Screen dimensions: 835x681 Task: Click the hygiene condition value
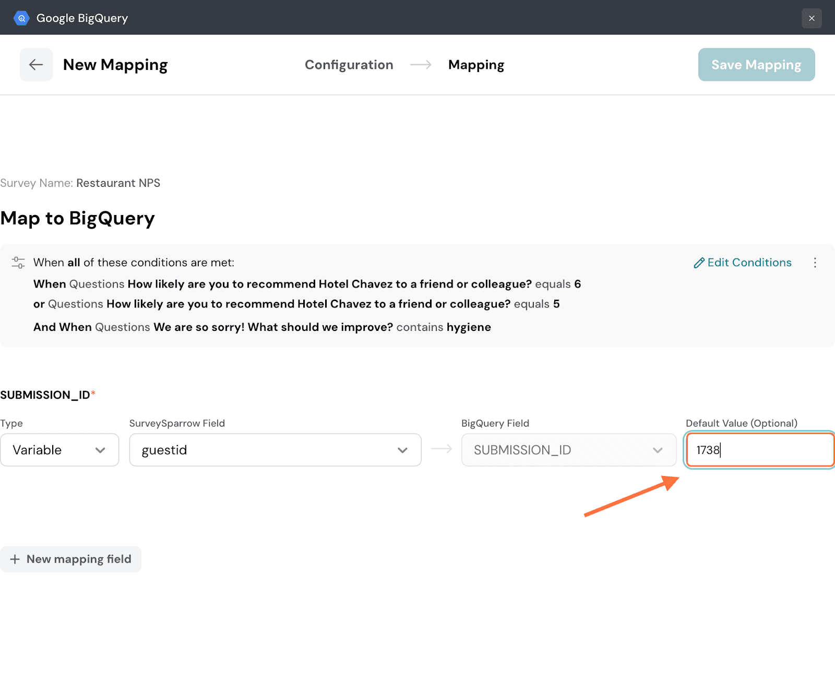pyautogui.click(x=468, y=327)
